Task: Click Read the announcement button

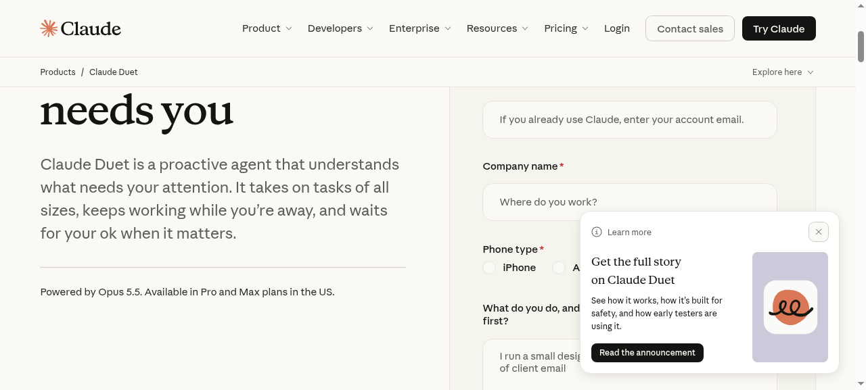Action: coord(647,353)
